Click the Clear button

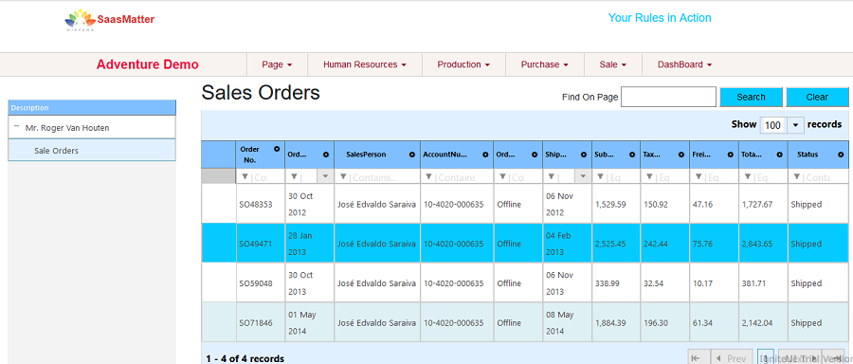[x=817, y=97]
